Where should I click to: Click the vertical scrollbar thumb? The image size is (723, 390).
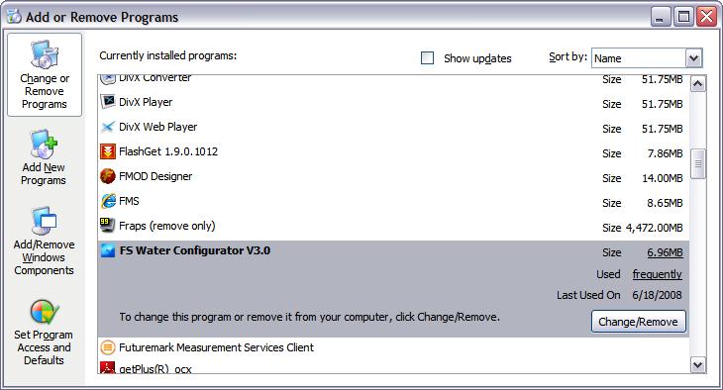[697, 163]
